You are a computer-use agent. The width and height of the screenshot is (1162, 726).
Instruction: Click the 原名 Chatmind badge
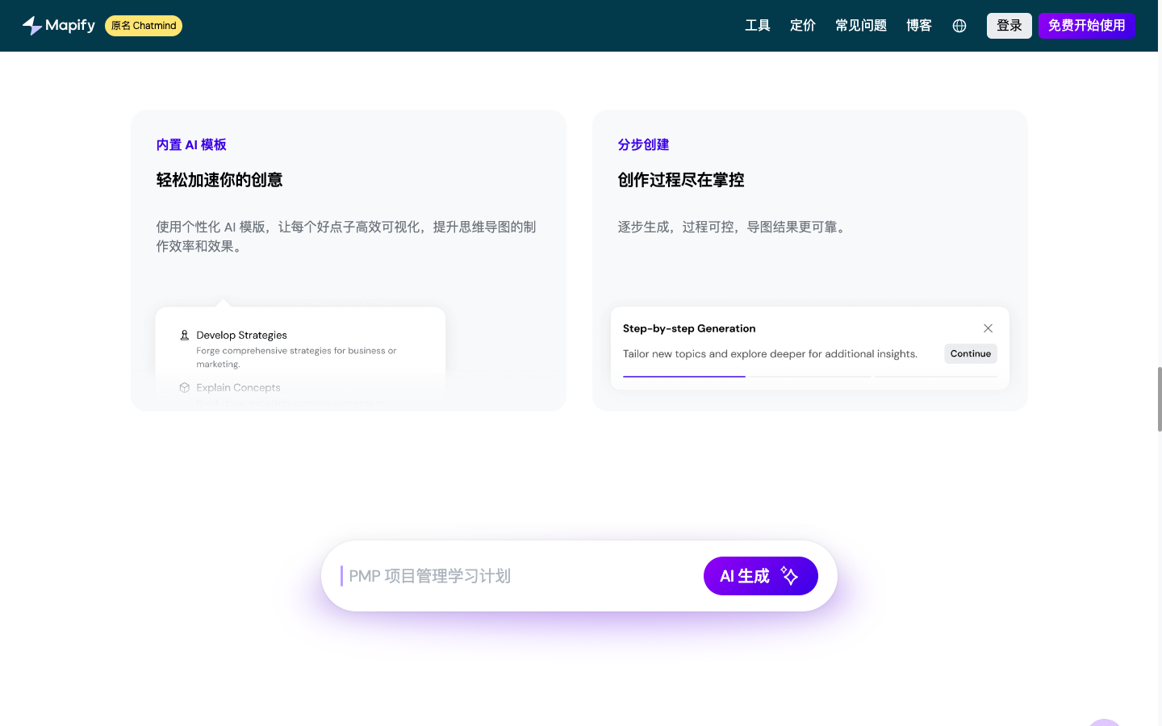[x=143, y=25]
